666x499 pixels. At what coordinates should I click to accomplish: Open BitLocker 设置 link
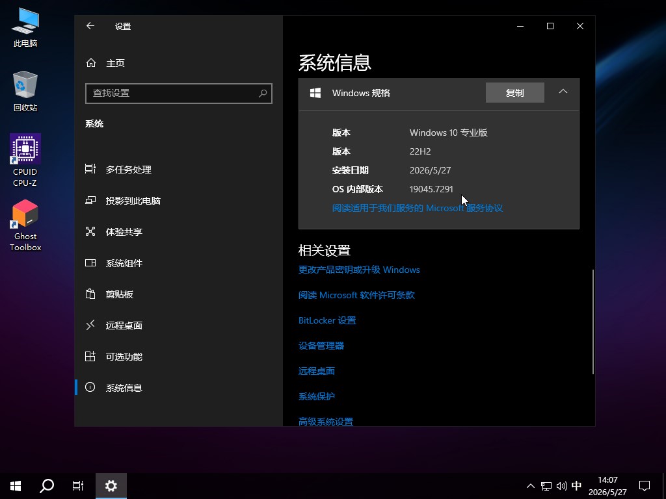327,320
